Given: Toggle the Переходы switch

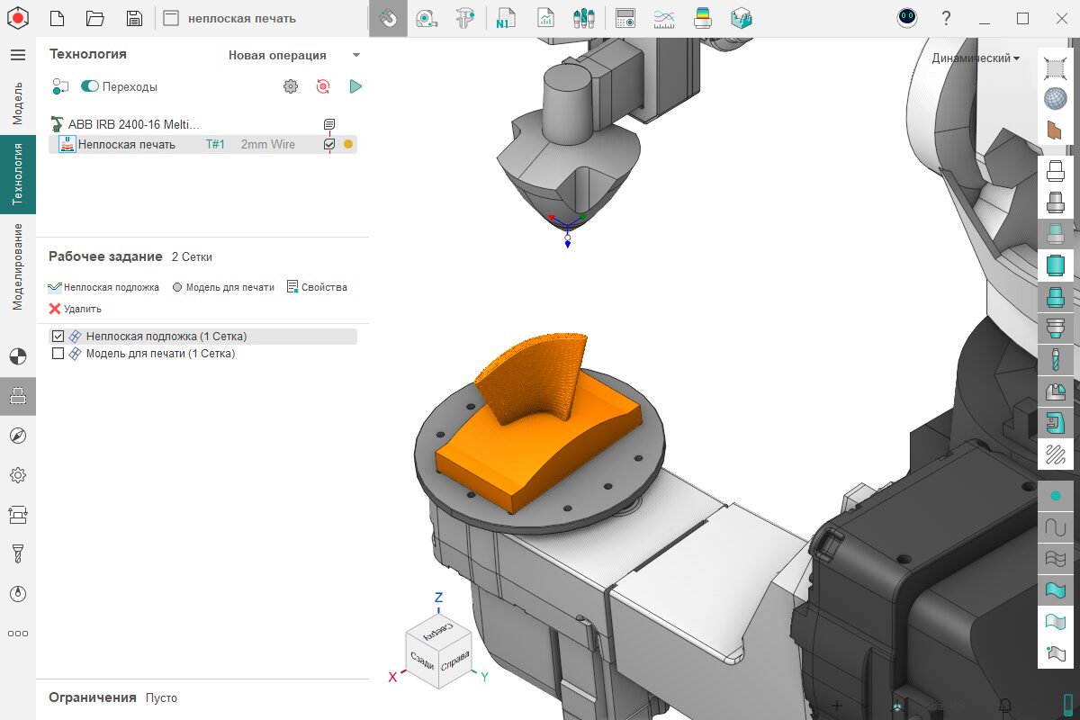Looking at the screenshot, I should [90, 86].
